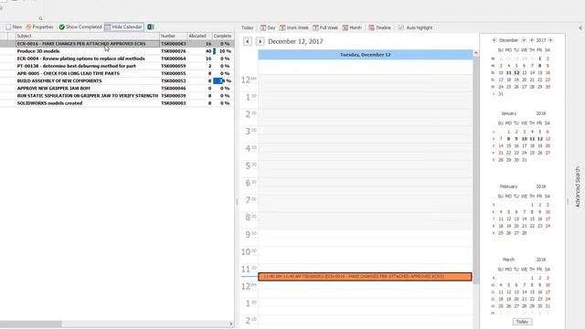Open orange ECR-0016 calendar appointment
The width and height of the screenshot is (585, 329).
pyautogui.click(x=365, y=276)
